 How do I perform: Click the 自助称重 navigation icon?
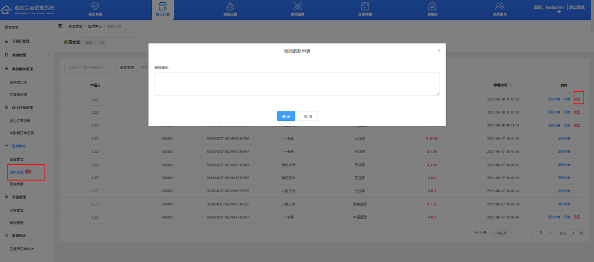coord(364,6)
